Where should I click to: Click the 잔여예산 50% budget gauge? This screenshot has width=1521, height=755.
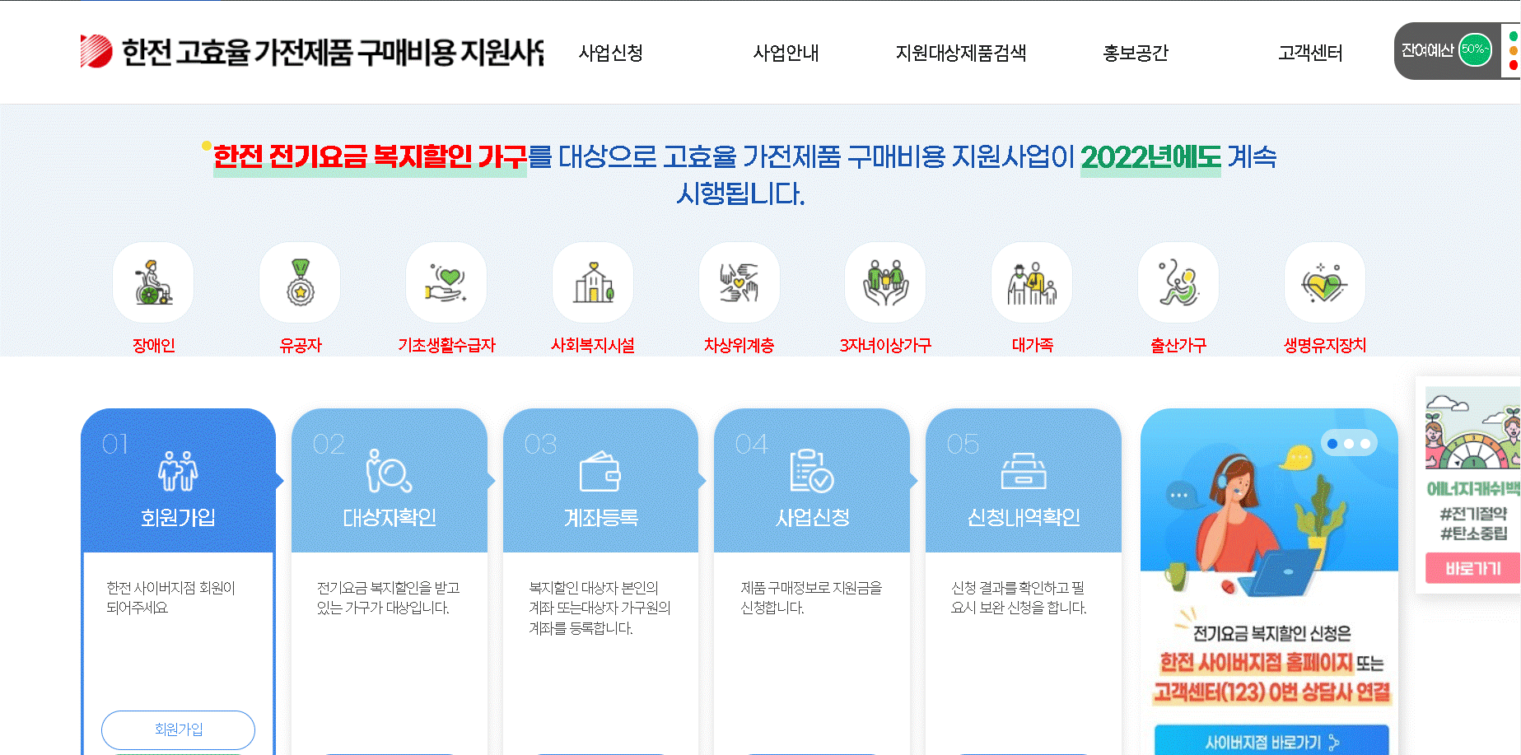(x=1449, y=51)
